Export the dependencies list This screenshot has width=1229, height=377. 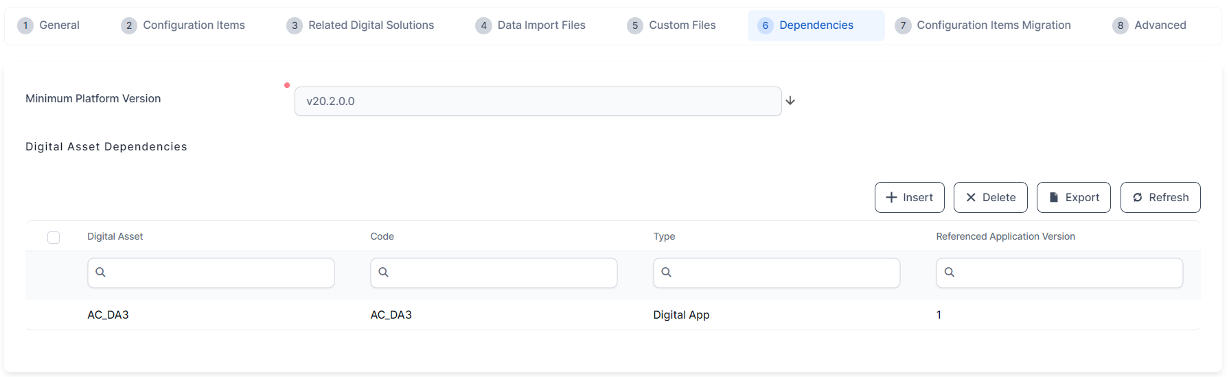click(x=1073, y=198)
